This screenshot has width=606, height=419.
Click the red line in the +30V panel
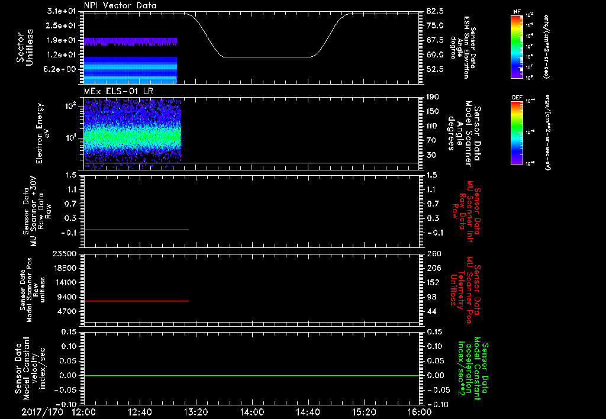click(x=137, y=229)
